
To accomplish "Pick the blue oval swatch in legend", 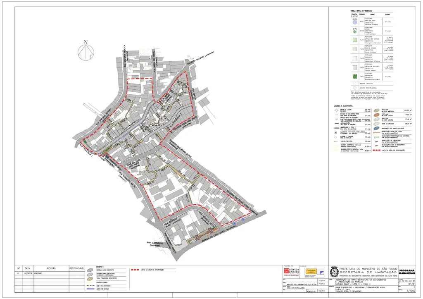I will 377,128.
